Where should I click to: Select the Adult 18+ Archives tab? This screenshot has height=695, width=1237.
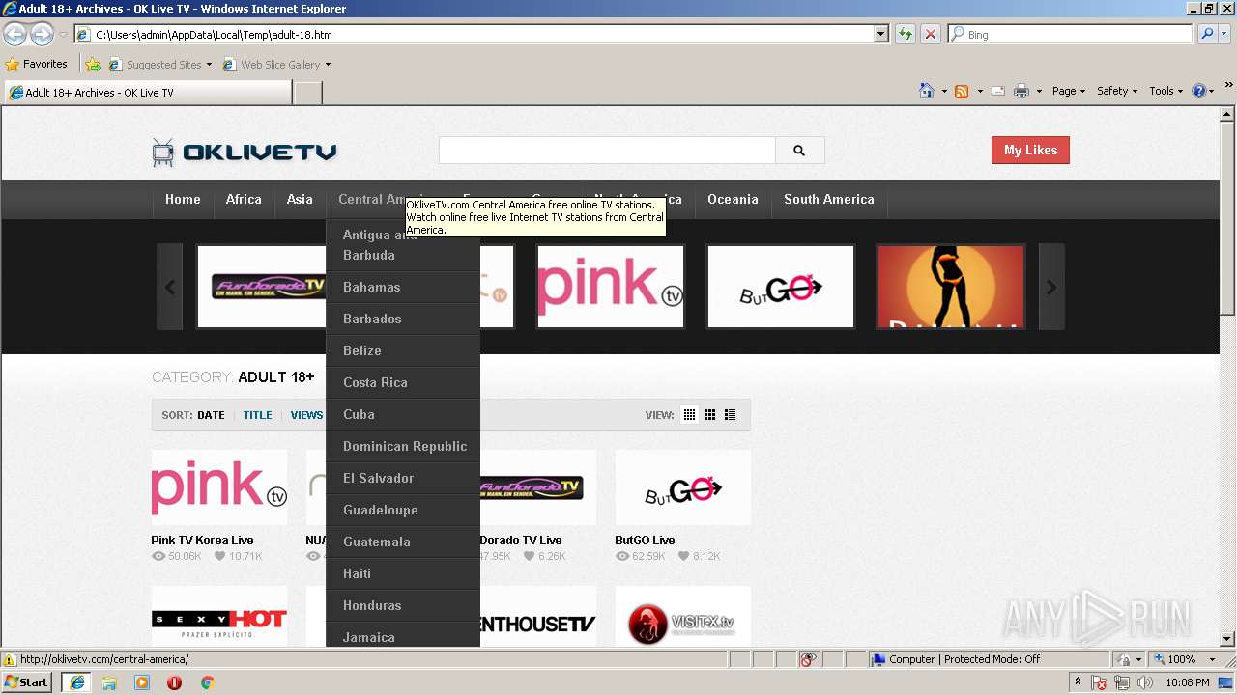(x=147, y=93)
